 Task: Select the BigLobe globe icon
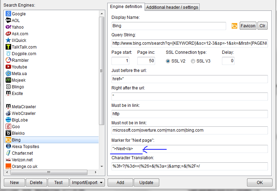click(x=8, y=120)
